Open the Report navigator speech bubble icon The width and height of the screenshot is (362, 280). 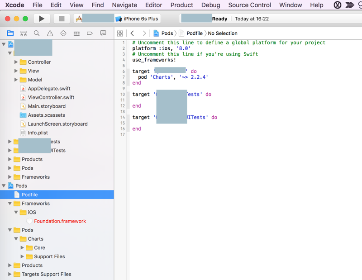(103, 33)
